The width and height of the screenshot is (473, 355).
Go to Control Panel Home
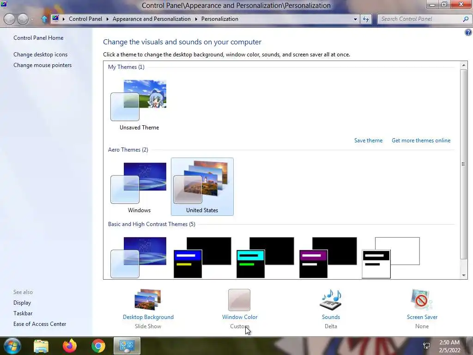coord(38,38)
